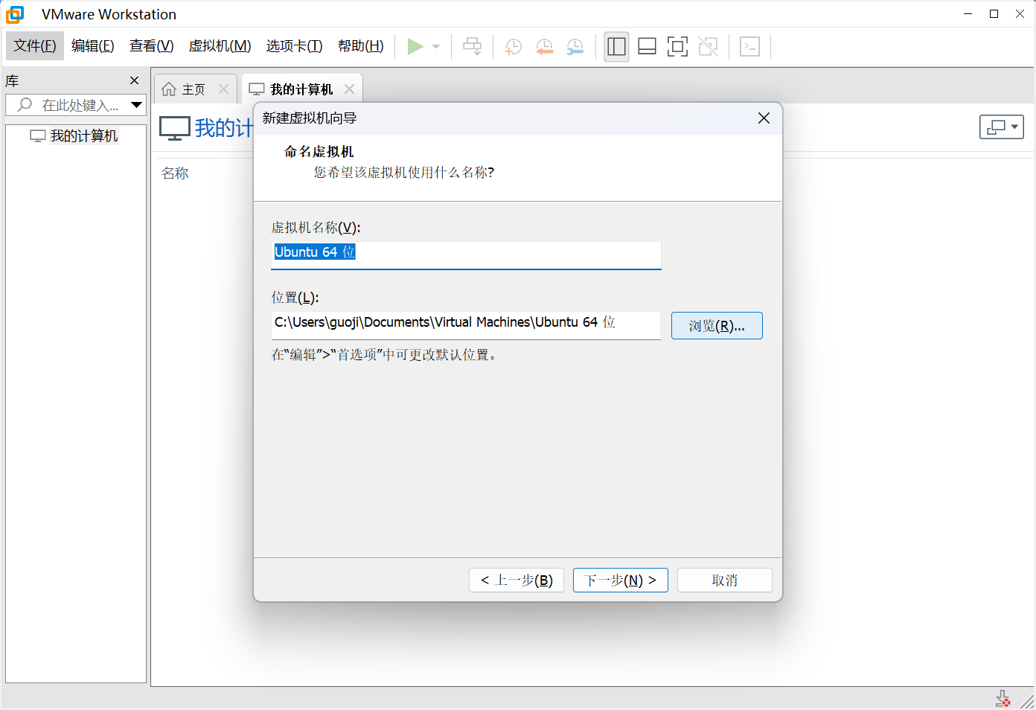Toggle the thumbnail bar view icon
Screen dimensions: 1036x710
pyautogui.click(x=647, y=46)
